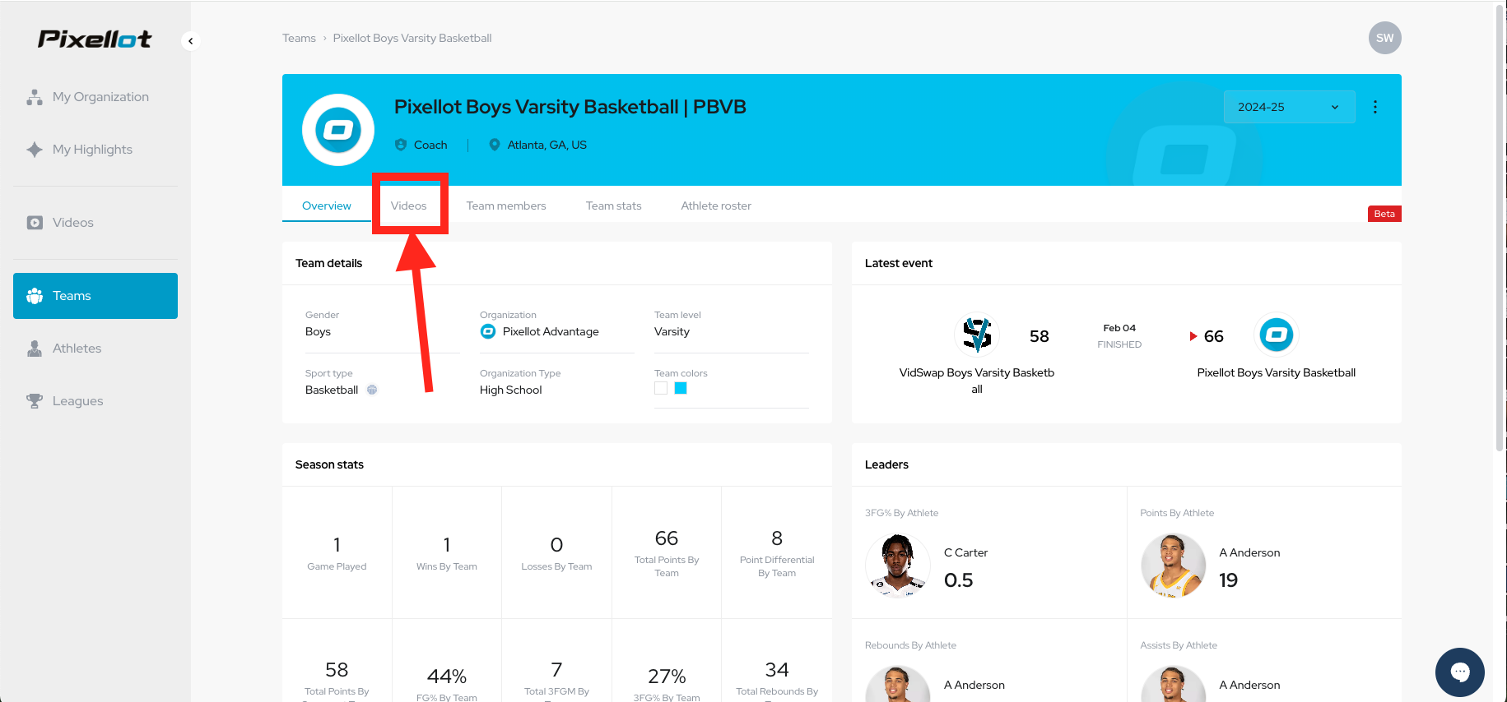The width and height of the screenshot is (1507, 702).
Task: Click A Anderson name under Points By Athlete
Action: (1249, 552)
